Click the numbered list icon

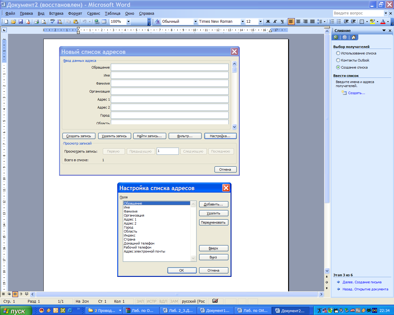click(x=332, y=22)
